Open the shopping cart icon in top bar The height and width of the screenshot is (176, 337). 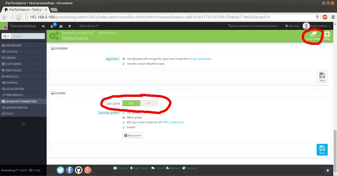coord(43,26)
